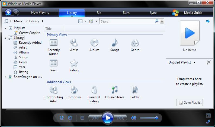Select SnowDragon shared library item
Viewport: 215px width, 127px height.
click(x=28, y=77)
